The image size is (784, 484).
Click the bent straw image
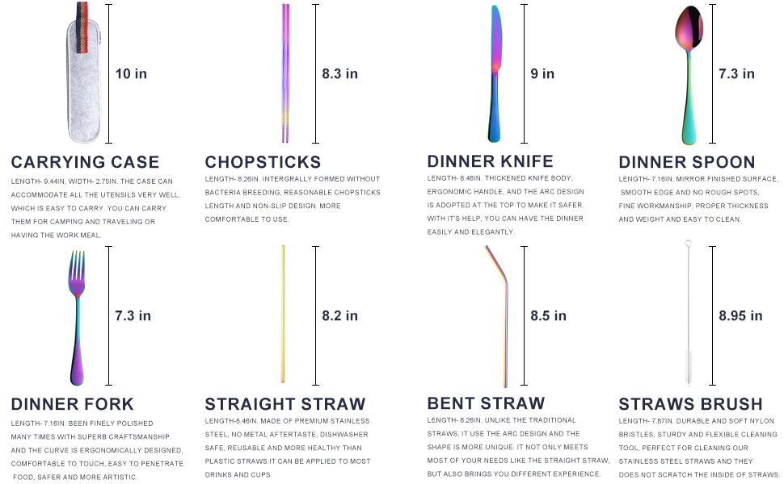(x=498, y=316)
